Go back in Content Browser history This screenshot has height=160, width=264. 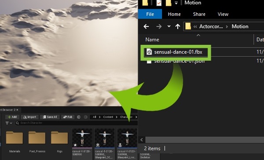(79, 117)
